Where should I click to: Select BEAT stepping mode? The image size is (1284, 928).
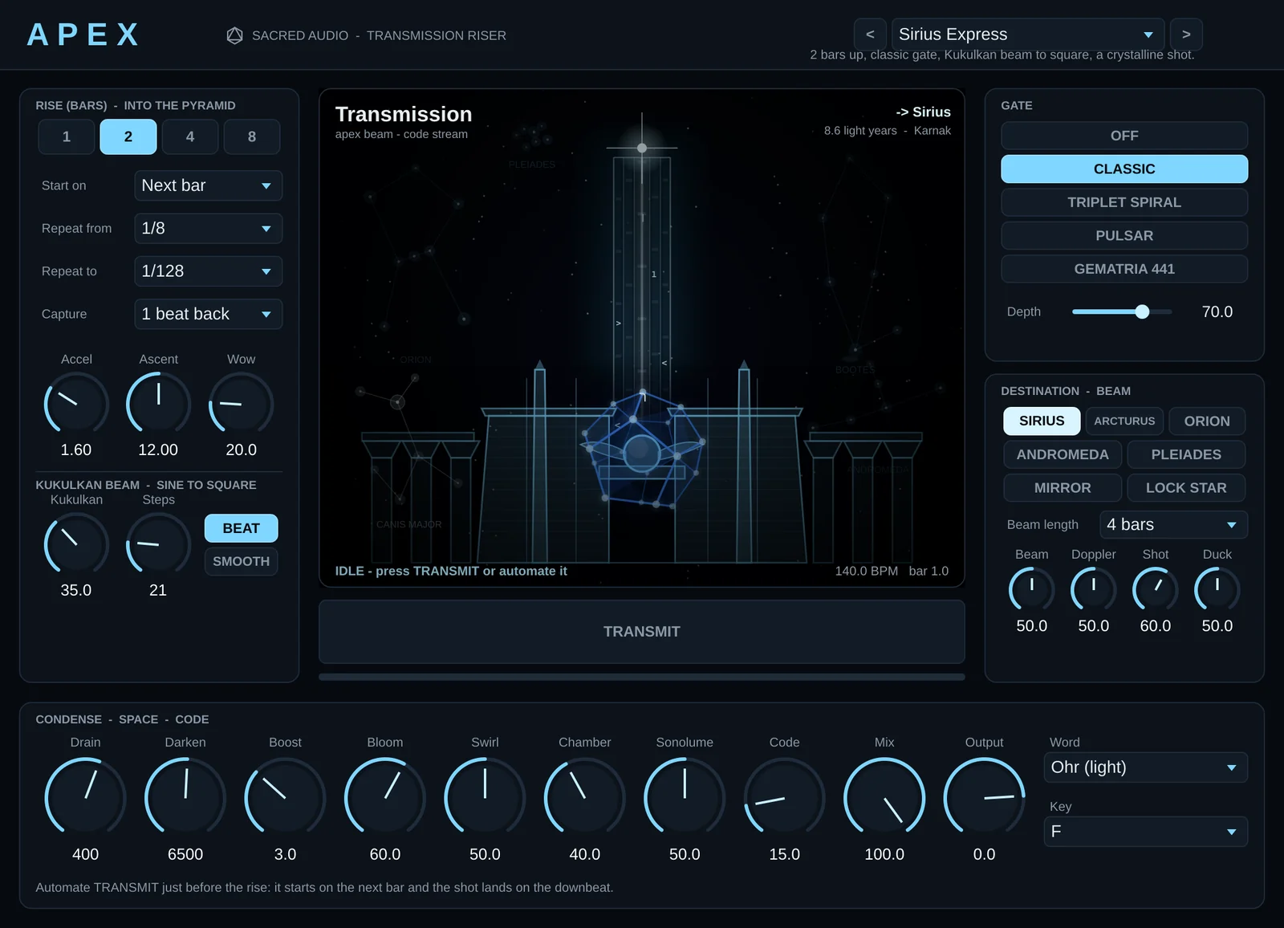241,528
